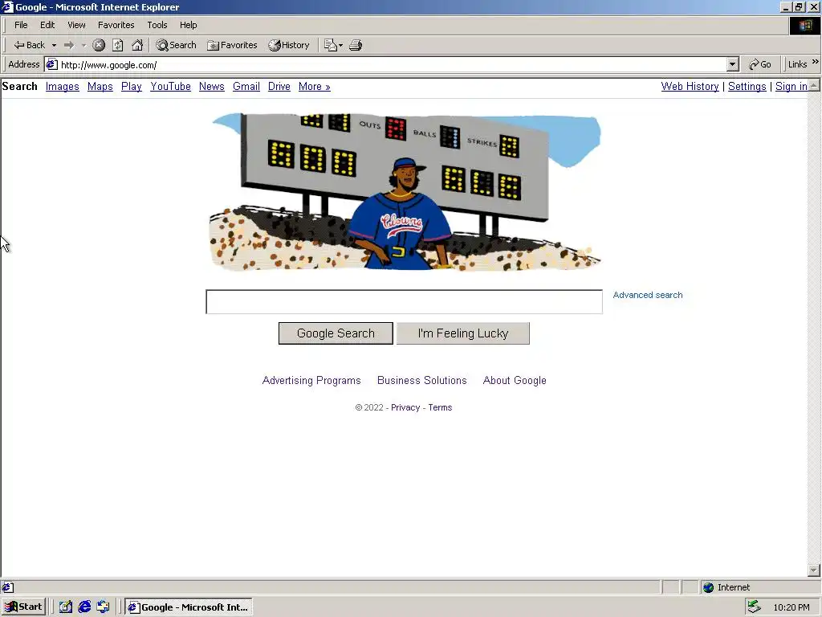
Task: Open the Edit menu
Action: pos(47,25)
